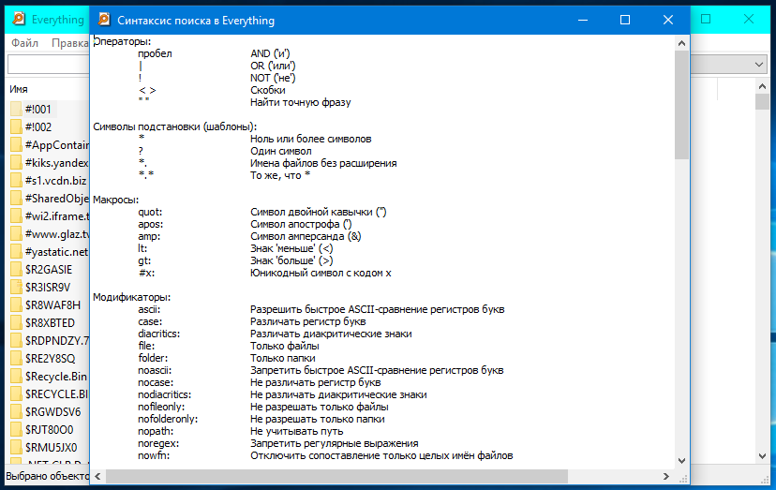Viewport: 776px width, 490px height.
Task: Open the Файл menu in Everything
Action: [x=24, y=43]
